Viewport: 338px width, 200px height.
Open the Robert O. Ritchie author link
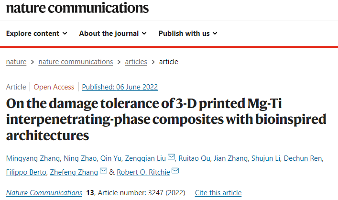(x=142, y=171)
